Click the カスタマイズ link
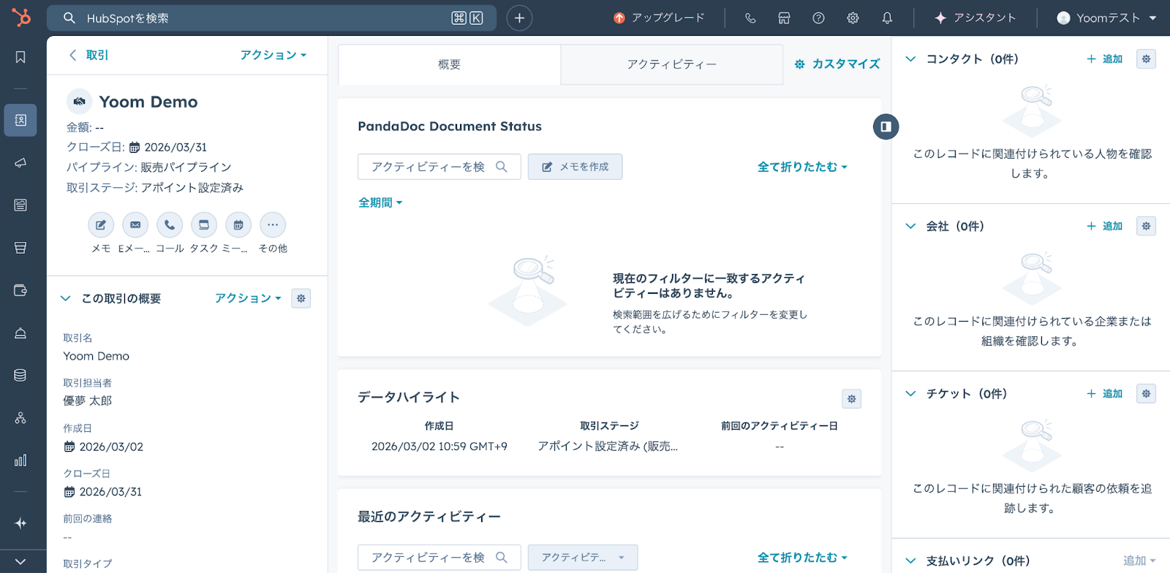The image size is (1170, 573). tap(837, 64)
